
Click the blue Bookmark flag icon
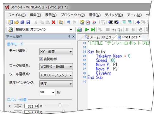tap(138, 22)
